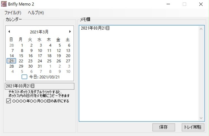Select grayed-out April 10 in calendar
209x136 pixels.
[68, 71]
